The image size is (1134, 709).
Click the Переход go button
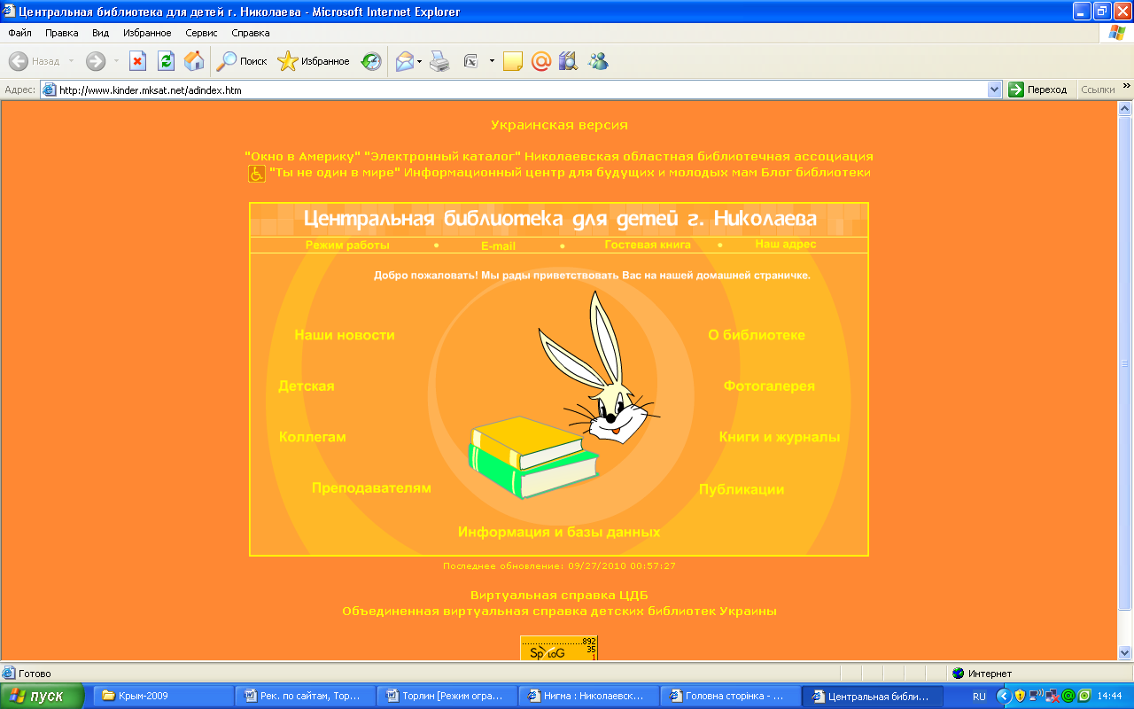coord(1038,90)
